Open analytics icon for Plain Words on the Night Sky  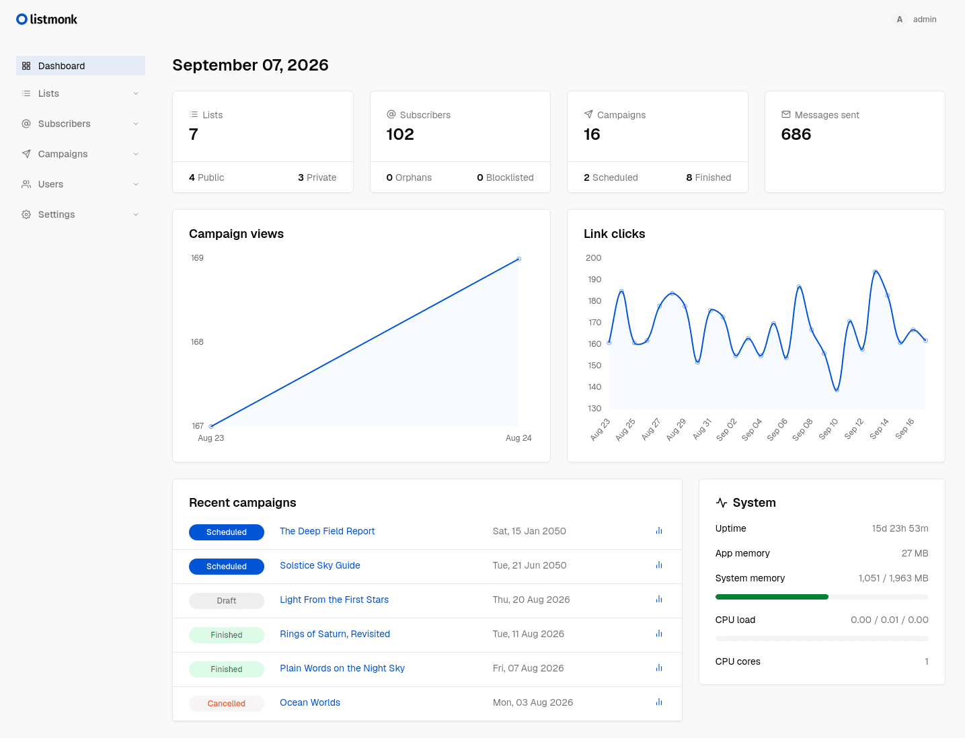coord(659,668)
